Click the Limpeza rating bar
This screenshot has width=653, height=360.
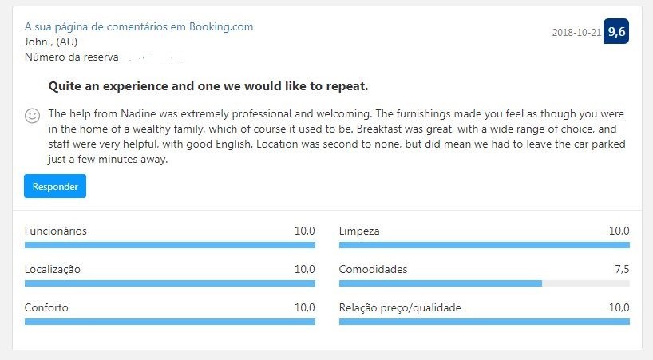pyautogui.click(x=484, y=245)
